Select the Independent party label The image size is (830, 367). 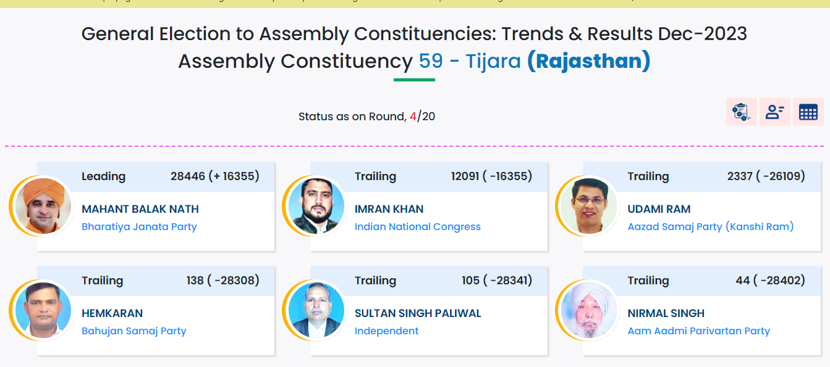[386, 331]
